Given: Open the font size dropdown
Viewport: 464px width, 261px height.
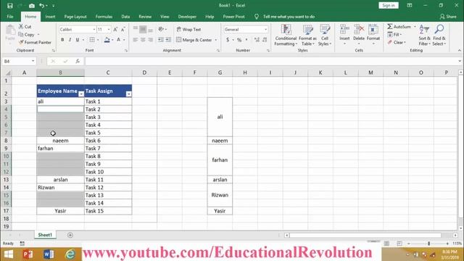Looking at the screenshot, I should click(109, 29).
